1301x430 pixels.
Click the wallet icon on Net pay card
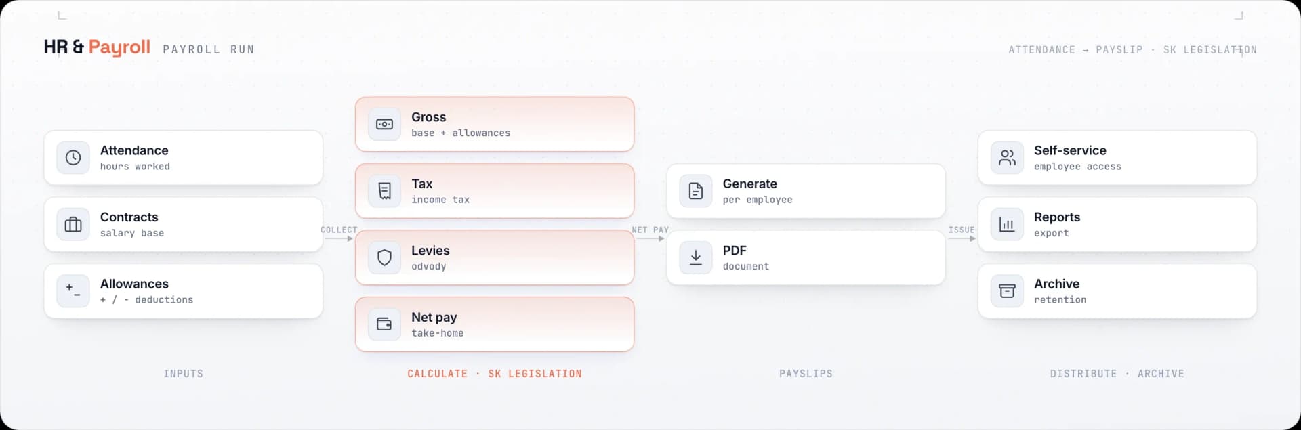click(384, 324)
